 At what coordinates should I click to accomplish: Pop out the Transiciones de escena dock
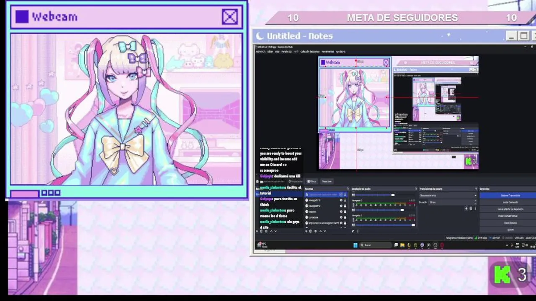(476, 189)
